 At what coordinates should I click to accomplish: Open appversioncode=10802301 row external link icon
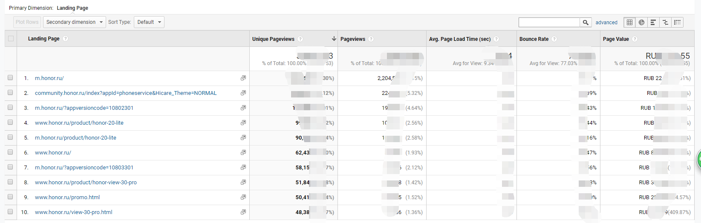point(243,108)
